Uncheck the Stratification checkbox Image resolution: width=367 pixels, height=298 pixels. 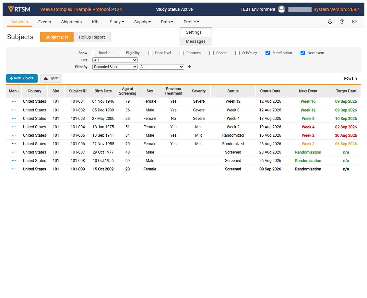click(x=267, y=53)
